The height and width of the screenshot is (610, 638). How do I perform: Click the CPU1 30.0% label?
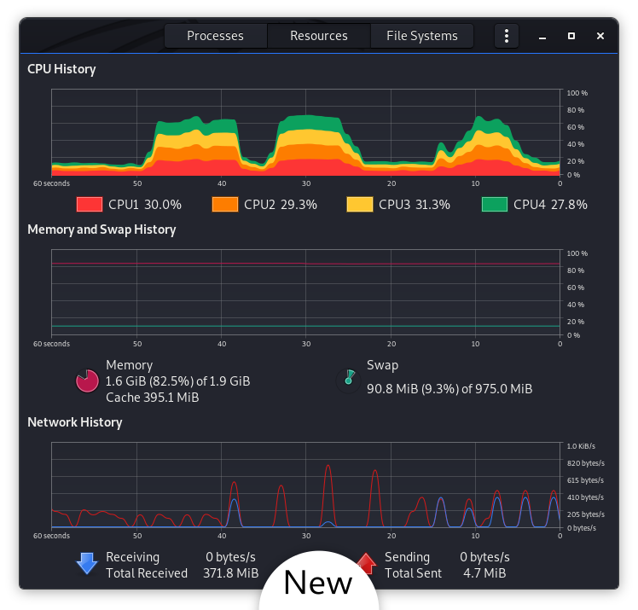point(145,204)
